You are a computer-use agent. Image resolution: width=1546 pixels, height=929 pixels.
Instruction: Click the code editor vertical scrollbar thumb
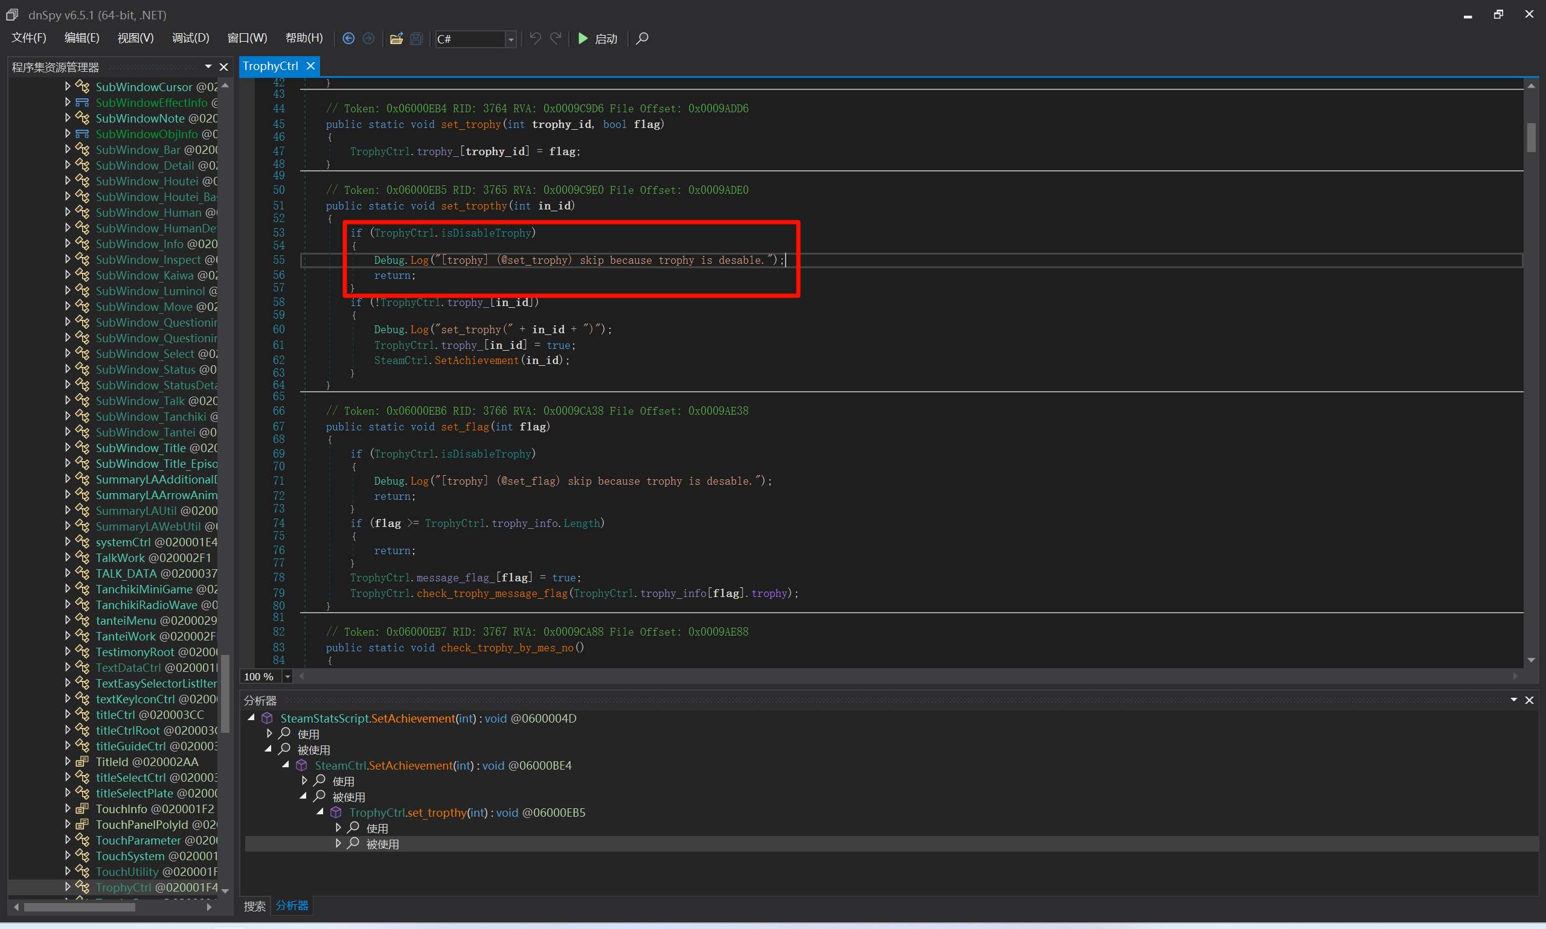click(1530, 137)
